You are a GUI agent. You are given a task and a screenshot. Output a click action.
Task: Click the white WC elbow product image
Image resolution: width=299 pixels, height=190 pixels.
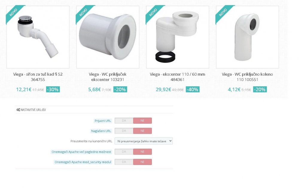[247, 37]
